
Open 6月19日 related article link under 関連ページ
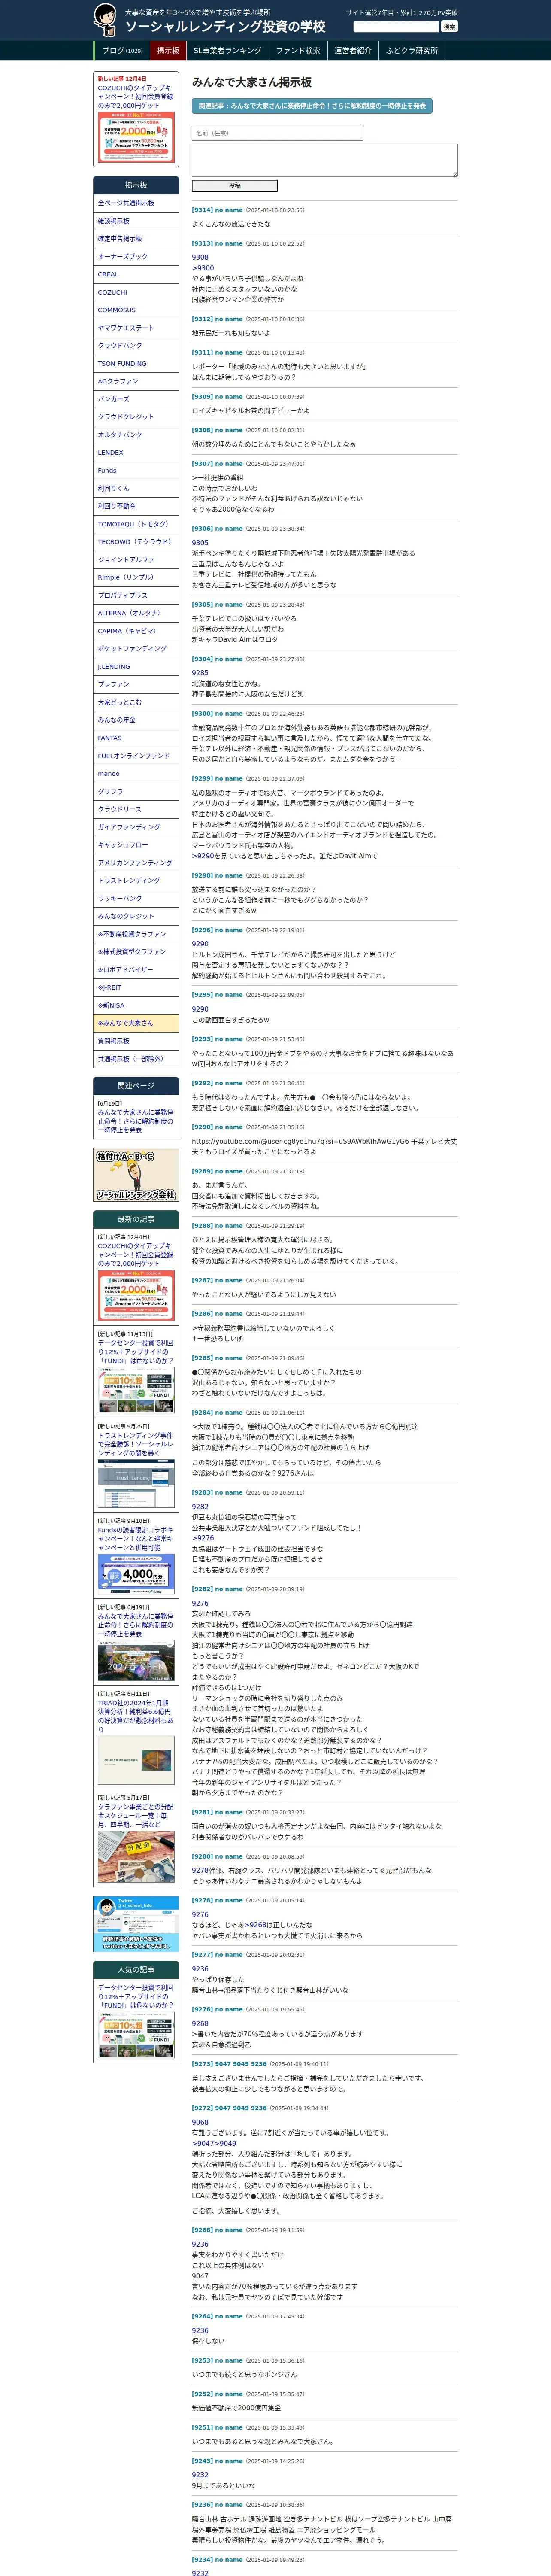tap(136, 1121)
